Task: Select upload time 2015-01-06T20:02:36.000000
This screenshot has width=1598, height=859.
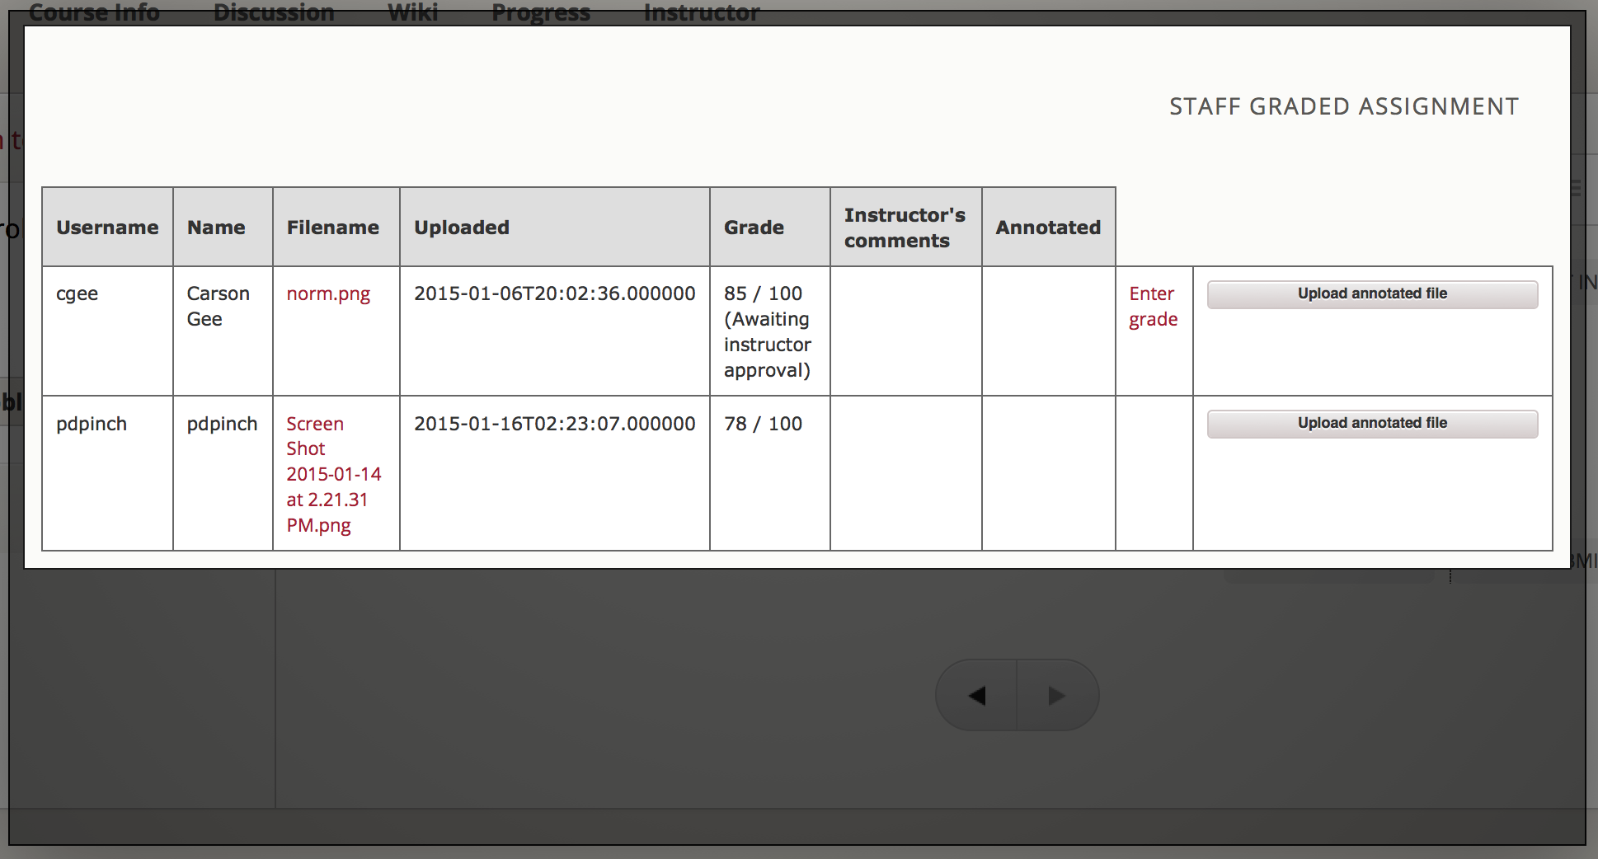Action: pyautogui.click(x=555, y=294)
